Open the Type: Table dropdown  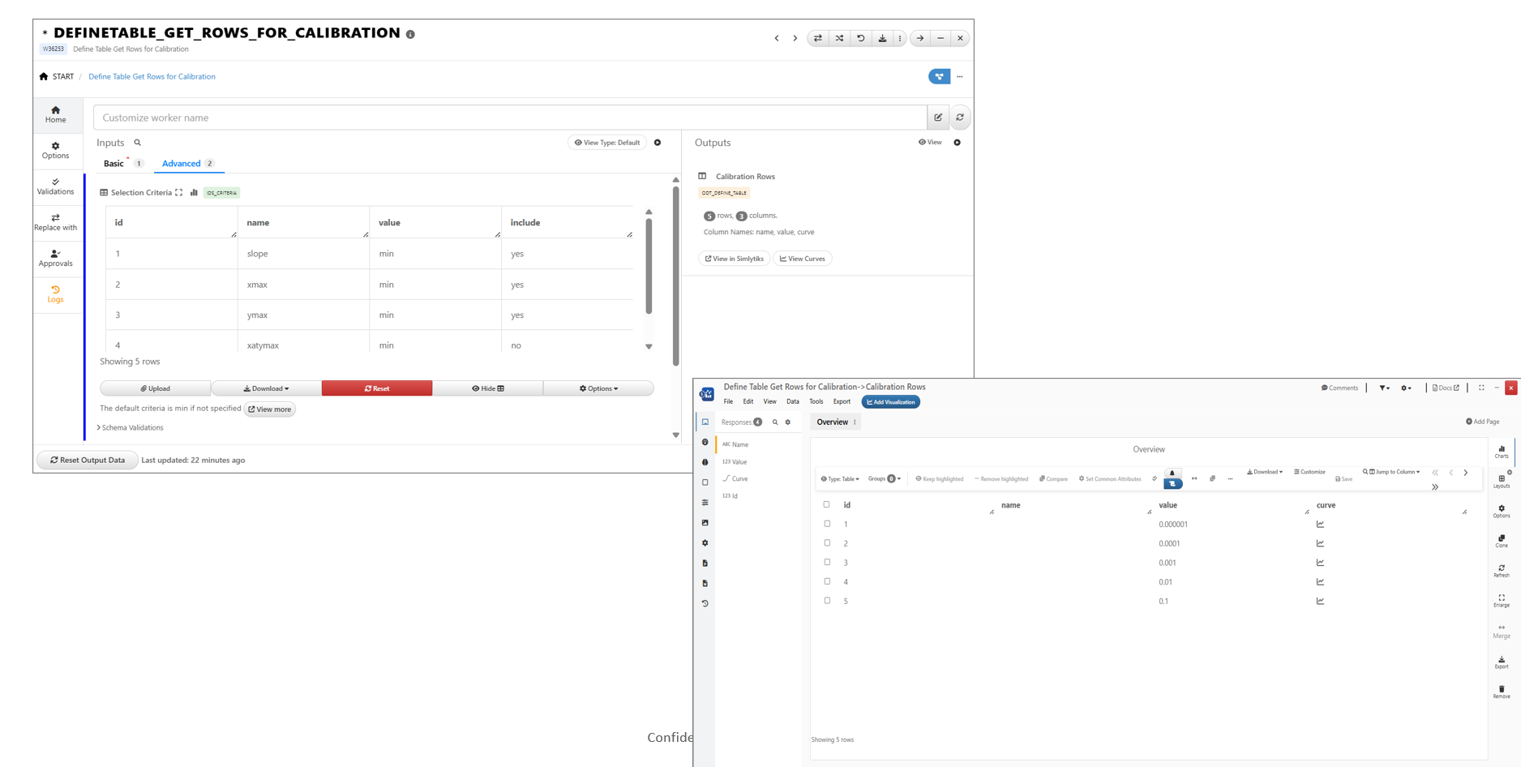(x=839, y=479)
